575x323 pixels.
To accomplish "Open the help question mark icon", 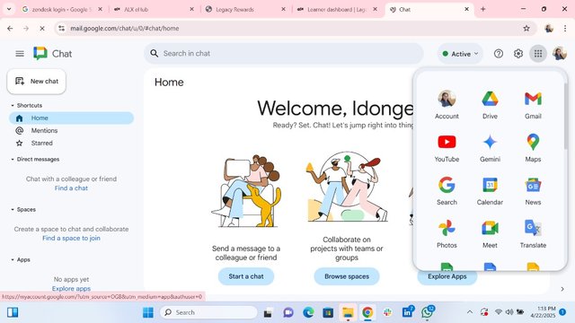I will tap(499, 54).
